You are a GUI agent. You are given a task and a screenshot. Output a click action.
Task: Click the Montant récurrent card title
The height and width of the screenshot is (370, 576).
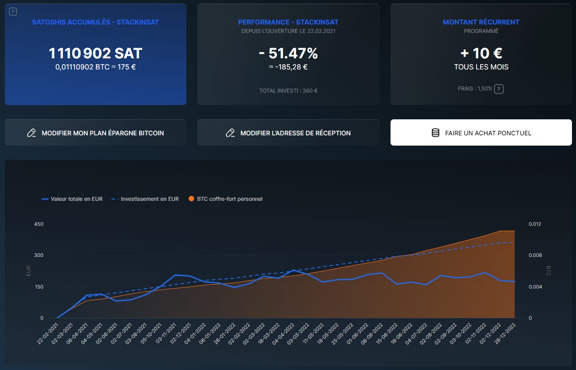coord(481,22)
